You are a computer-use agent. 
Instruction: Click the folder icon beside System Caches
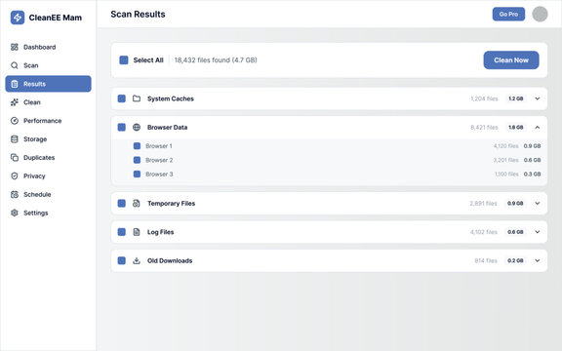(137, 98)
